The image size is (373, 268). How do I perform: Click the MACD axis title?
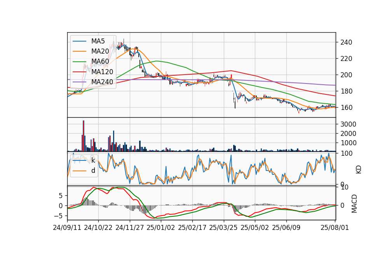pyautogui.click(x=354, y=204)
